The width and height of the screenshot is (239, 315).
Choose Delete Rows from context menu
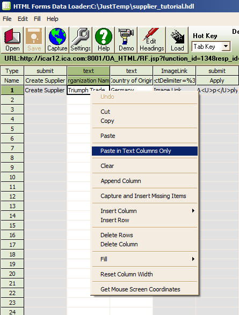pos(144,235)
